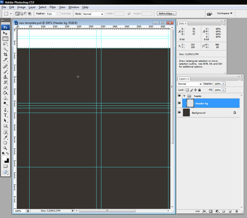
Task: Open the Workspace dropdown
Action: (224, 14)
